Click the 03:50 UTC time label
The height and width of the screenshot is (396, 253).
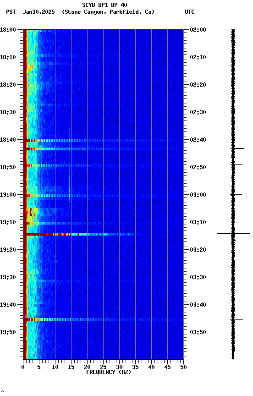coord(198,332)
